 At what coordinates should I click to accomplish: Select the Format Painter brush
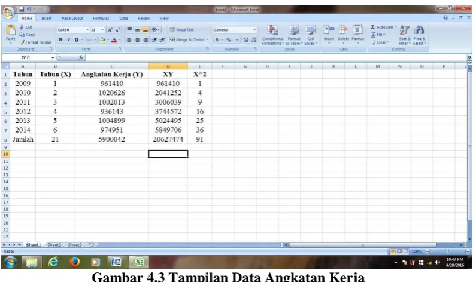tap(22, 42)
